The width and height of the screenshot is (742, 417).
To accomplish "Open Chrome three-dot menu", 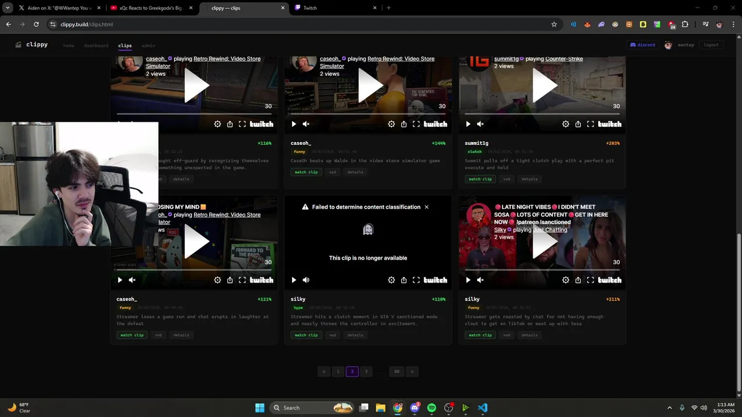I will pos(733,24).
